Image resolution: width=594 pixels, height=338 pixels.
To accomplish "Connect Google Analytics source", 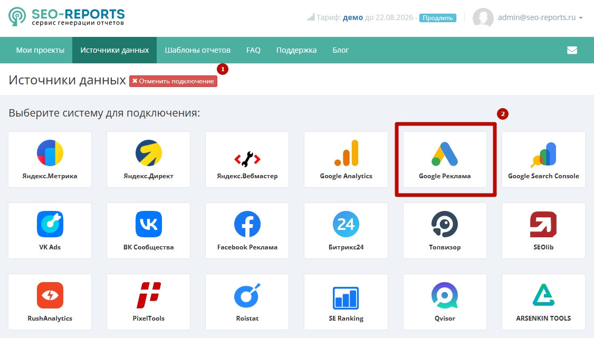I will coord(346,159).
